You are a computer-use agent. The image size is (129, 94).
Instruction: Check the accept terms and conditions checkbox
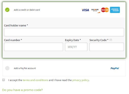[x=4, y=80]
